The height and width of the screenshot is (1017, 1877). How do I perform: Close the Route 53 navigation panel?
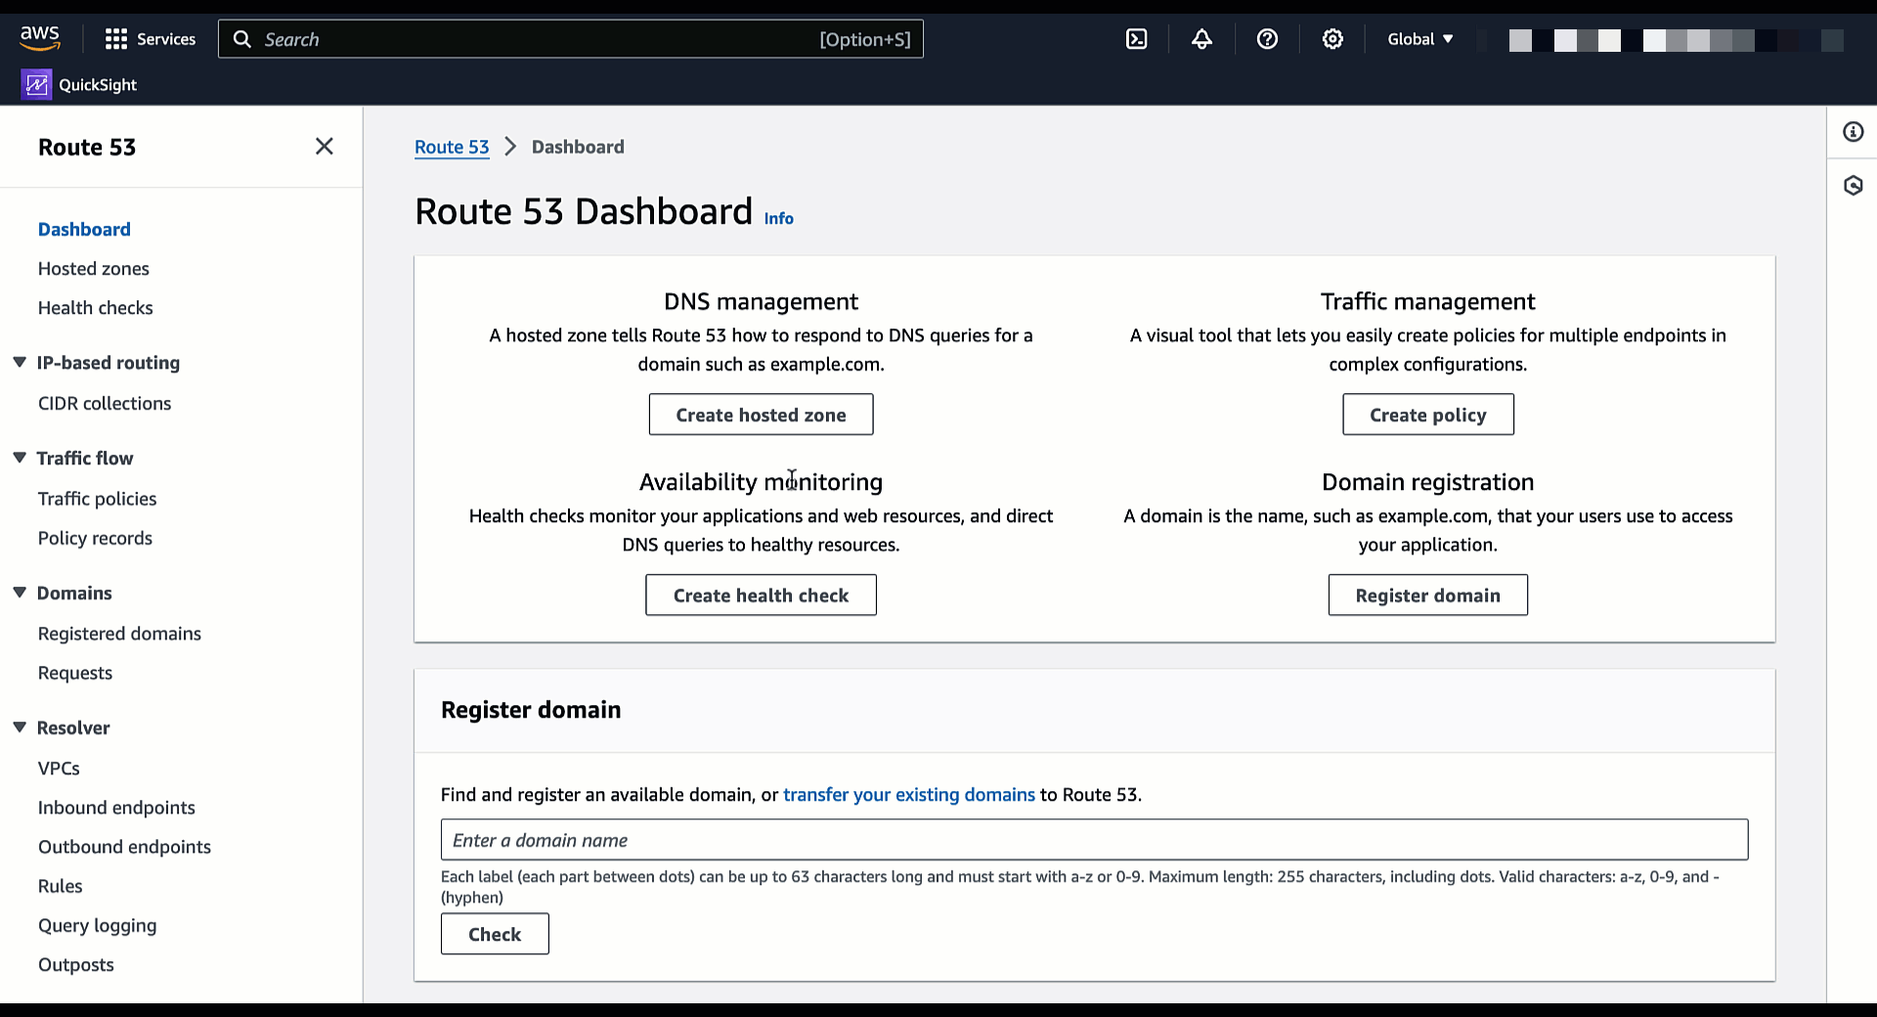click(325, 147)
